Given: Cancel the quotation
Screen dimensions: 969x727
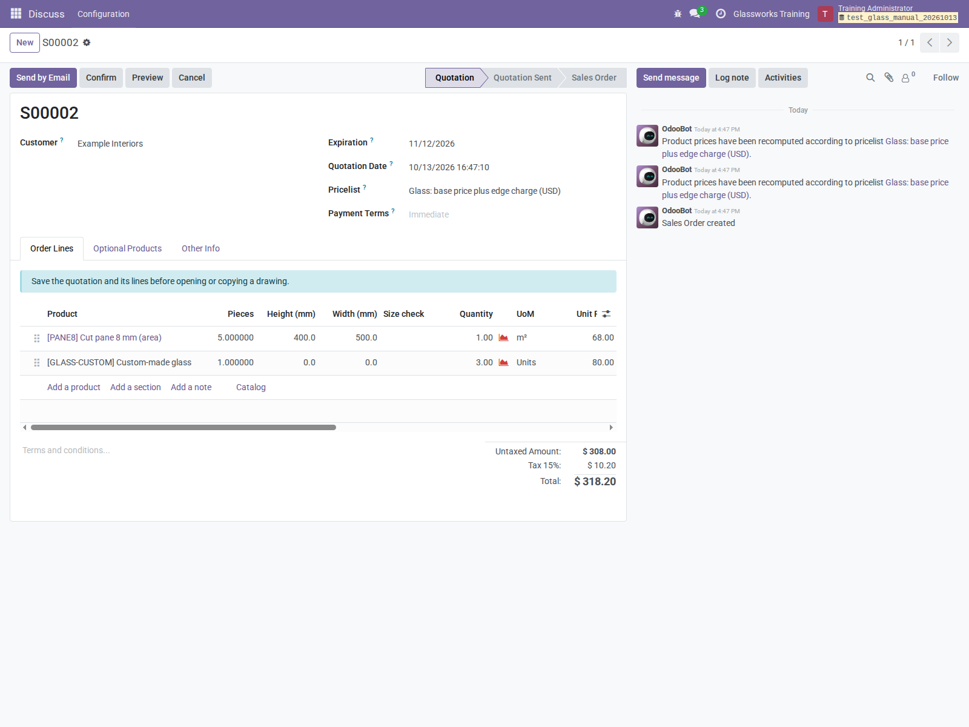Looking at the screenshot, I should pos(192,78).
